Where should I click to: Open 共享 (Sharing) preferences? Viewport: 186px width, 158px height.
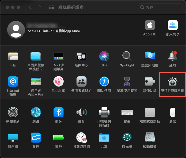click(104, 138)
